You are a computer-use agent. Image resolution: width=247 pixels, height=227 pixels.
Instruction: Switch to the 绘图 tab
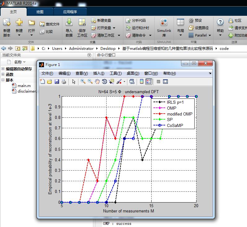tap(40, 12)
